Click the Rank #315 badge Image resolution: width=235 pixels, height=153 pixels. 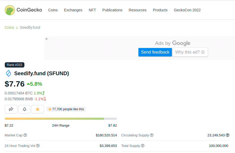pos(15,65)
